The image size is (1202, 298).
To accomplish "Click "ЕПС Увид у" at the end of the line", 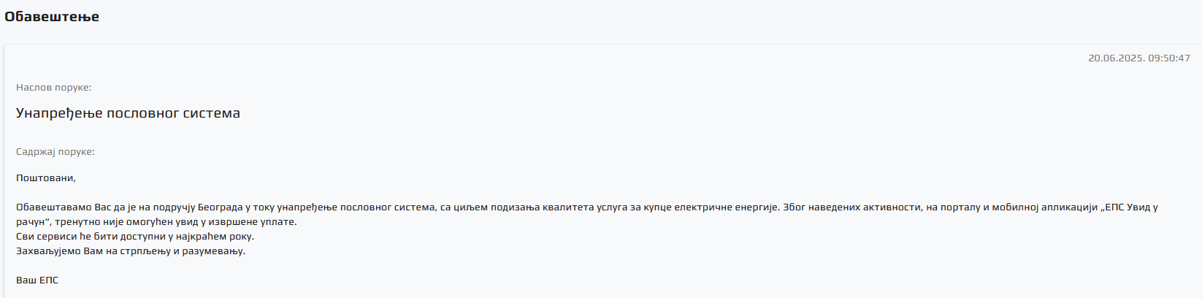I will point(1130,207).
